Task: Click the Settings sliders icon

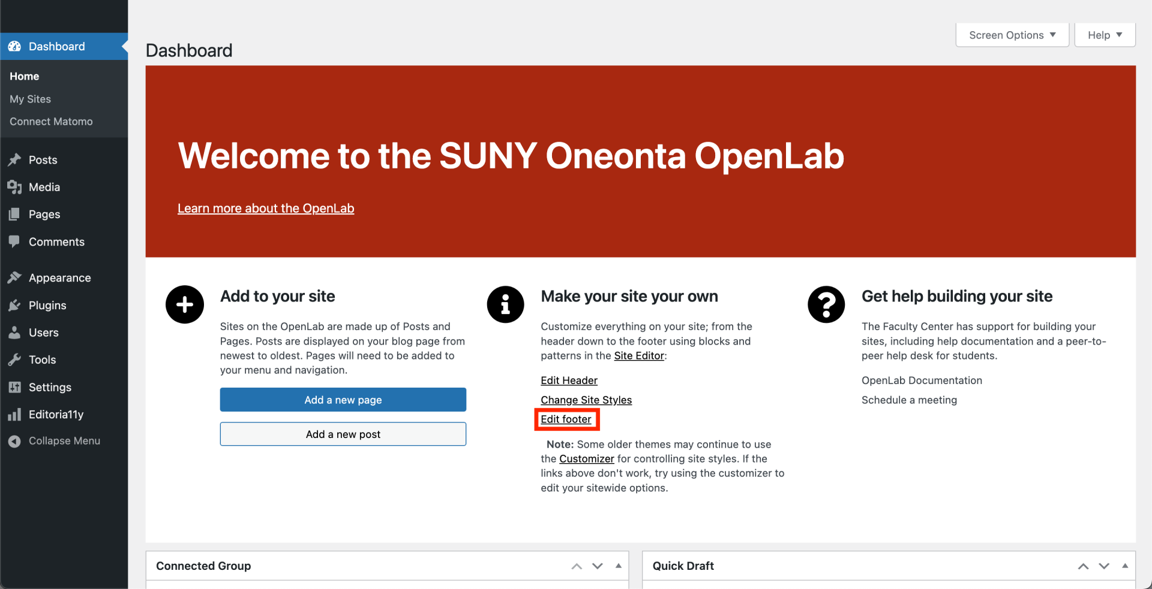Action: [14, 387]
